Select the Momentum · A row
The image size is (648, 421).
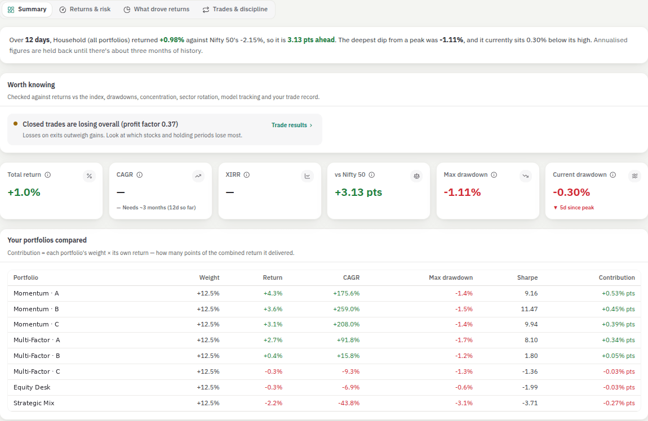click(x=324, y=293)
